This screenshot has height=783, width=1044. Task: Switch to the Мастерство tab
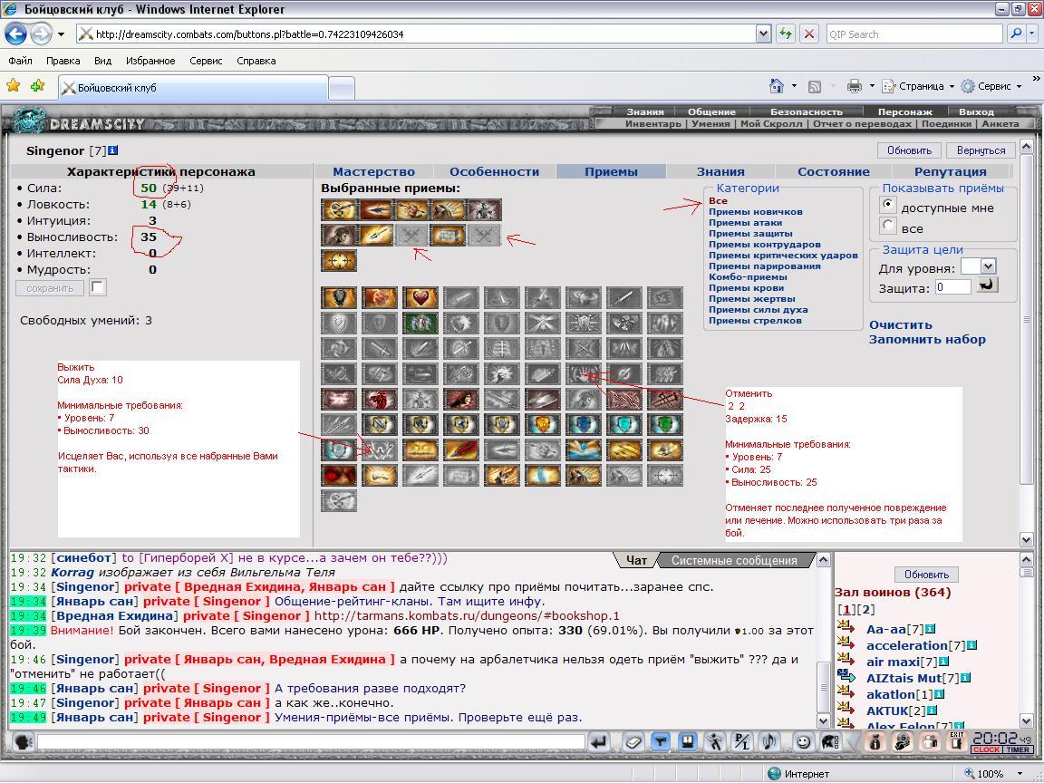click(x=373, y=171)
